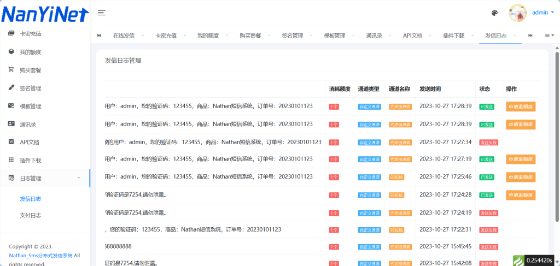This screenshot has height=266, width=560.
Task: Switch to the 卡密充值 tab
Action: click(x=166, y=36)
